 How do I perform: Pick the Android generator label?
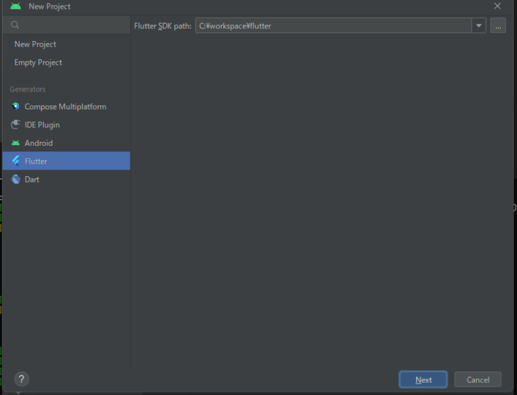(x=38, y=143)
